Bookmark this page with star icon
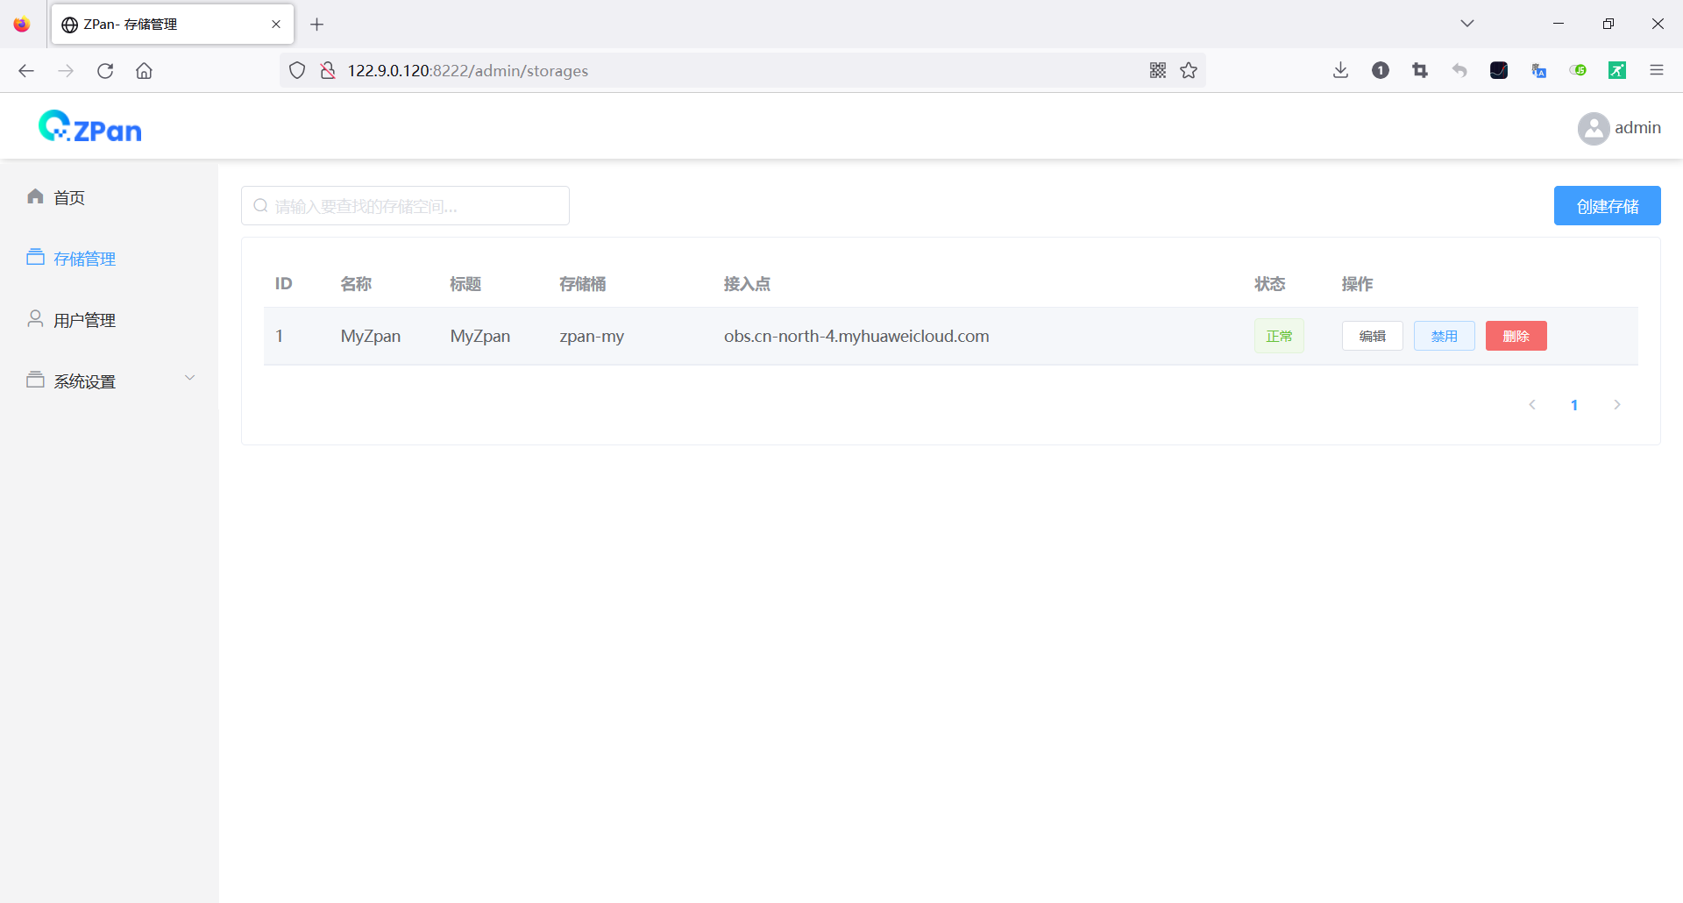The height and width of the screenshot is (903, 1683). 1189,71
